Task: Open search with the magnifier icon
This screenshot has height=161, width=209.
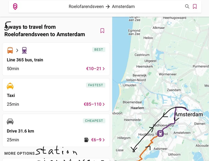Action: pos(187,6)
